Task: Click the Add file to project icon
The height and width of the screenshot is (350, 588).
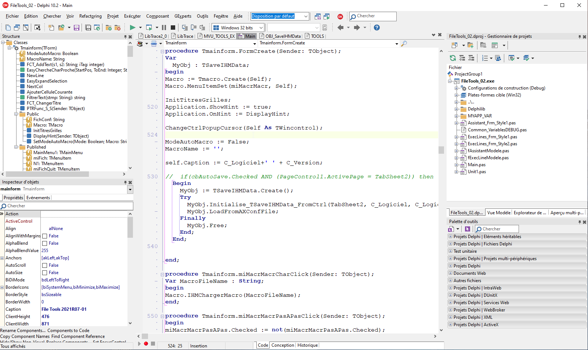Action: [x=109, y=28]
